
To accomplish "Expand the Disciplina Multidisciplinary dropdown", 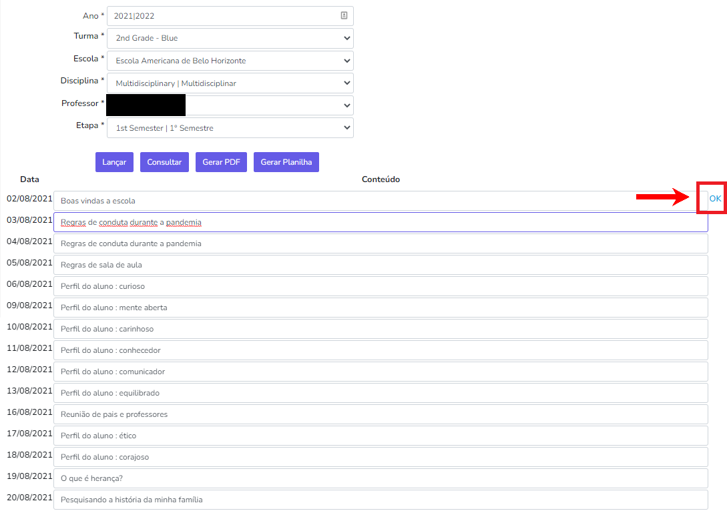I will (230, 83).
